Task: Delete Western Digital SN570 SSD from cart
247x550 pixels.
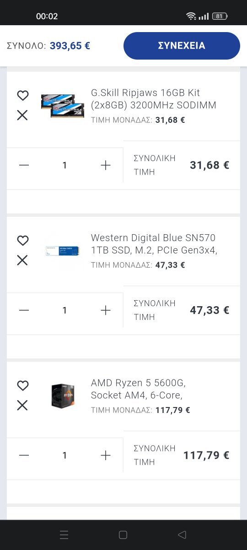Action: coord(22,260)
